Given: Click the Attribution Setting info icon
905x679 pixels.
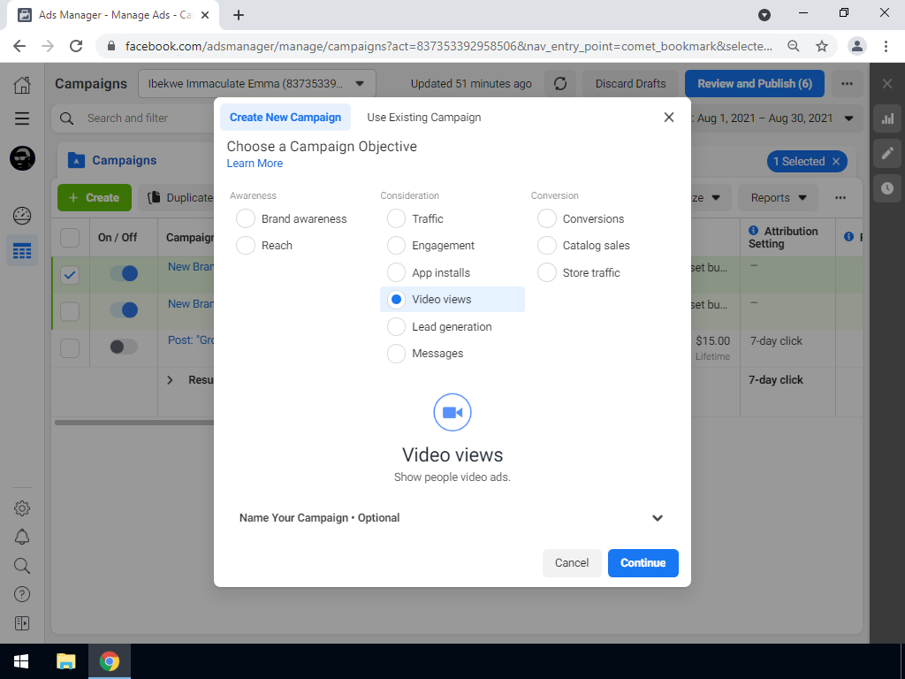Looking at the screenshot, I should (x=753, y=231).
